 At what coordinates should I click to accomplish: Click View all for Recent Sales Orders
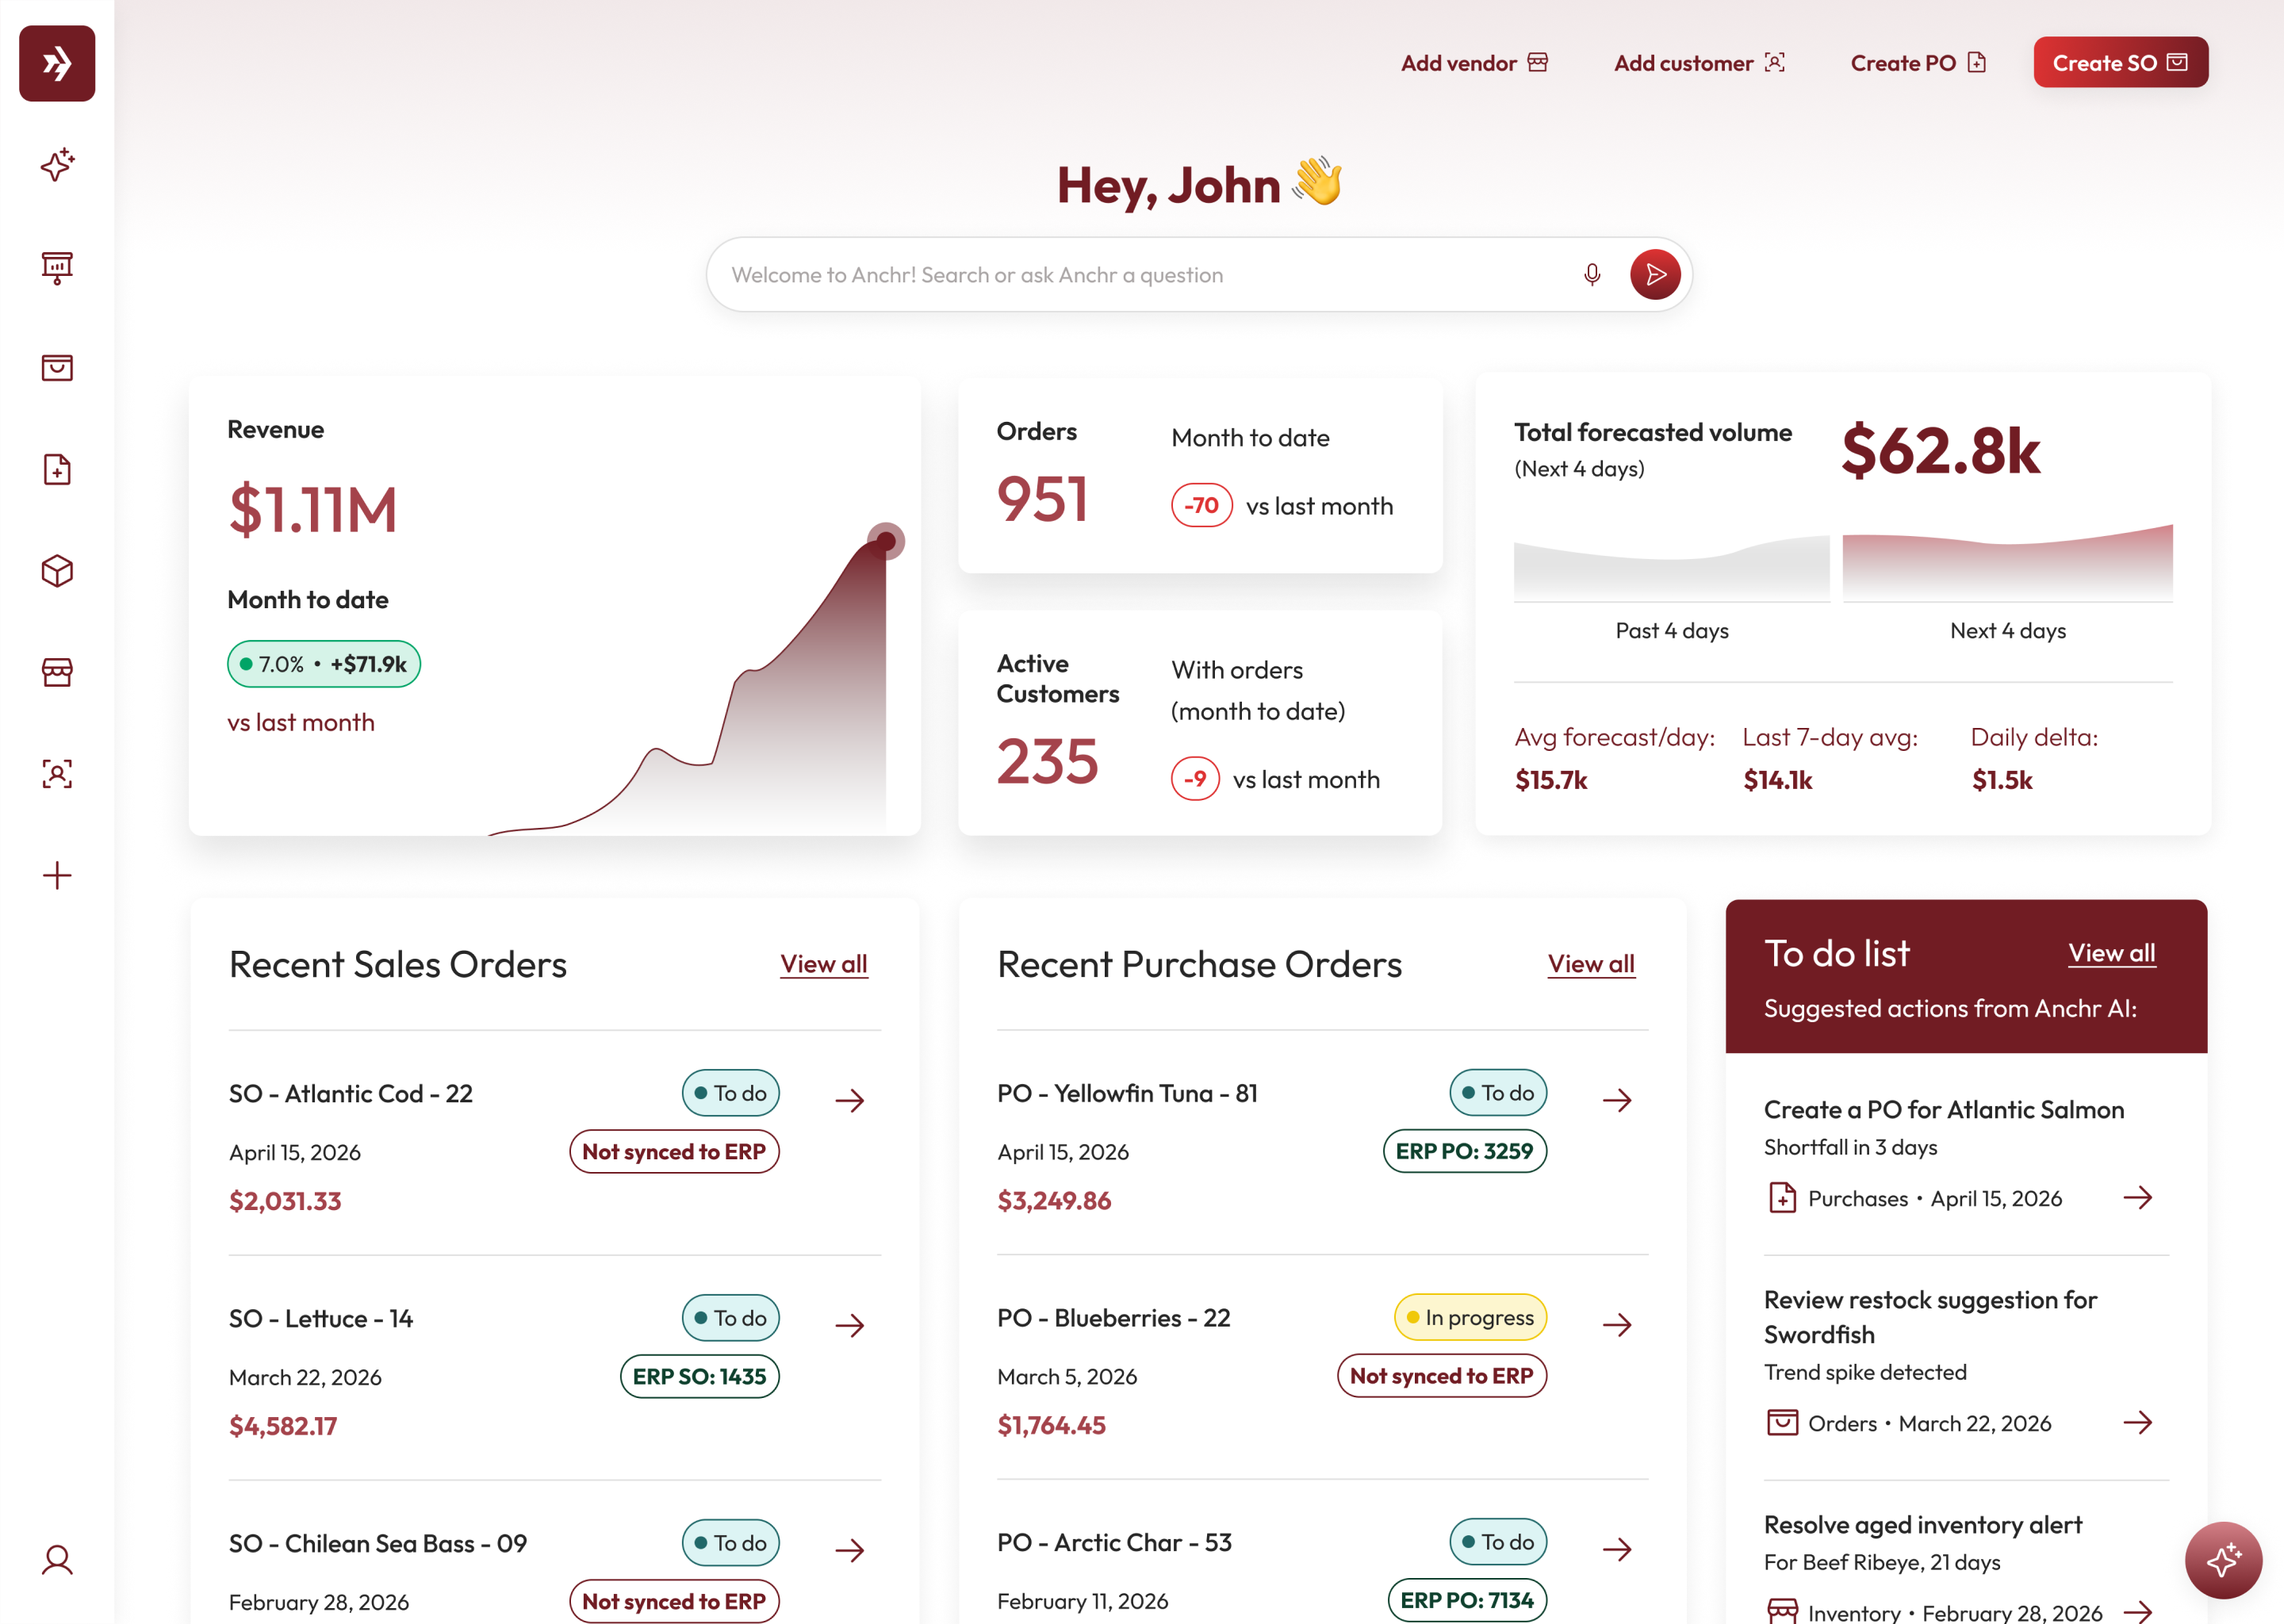(x=823, y=964)
